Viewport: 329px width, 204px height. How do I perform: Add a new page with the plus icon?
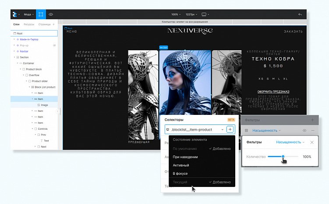54,24
